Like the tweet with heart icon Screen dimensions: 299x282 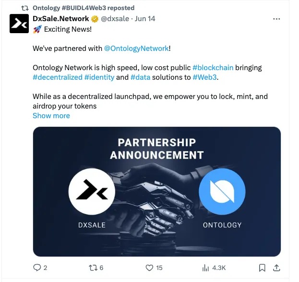[x=149, y=268]
